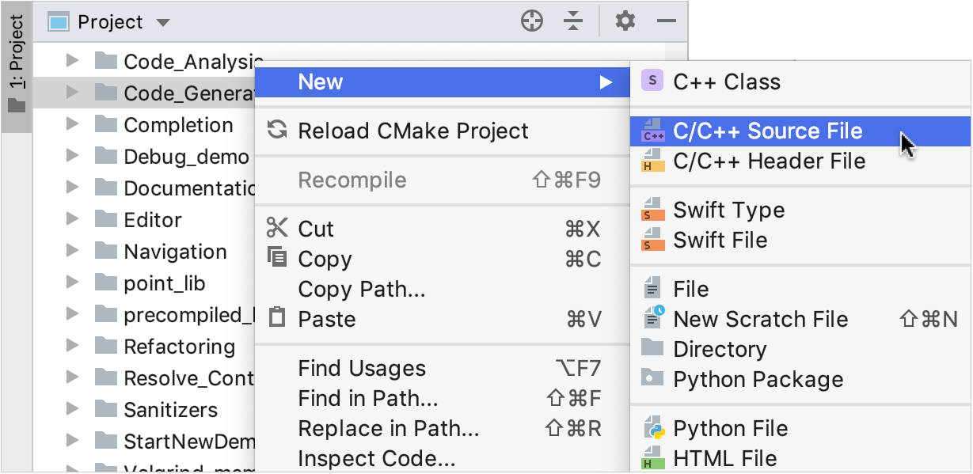Open the Project panel settings gear
The width and height of the screenshot is (973, 474).
tap(625, 21)
